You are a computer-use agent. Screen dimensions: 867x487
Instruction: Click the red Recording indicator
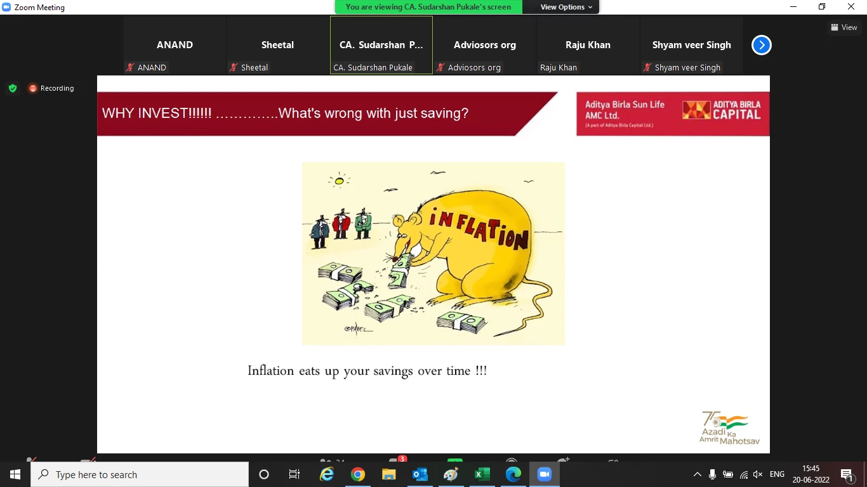(x=51, y=88)
